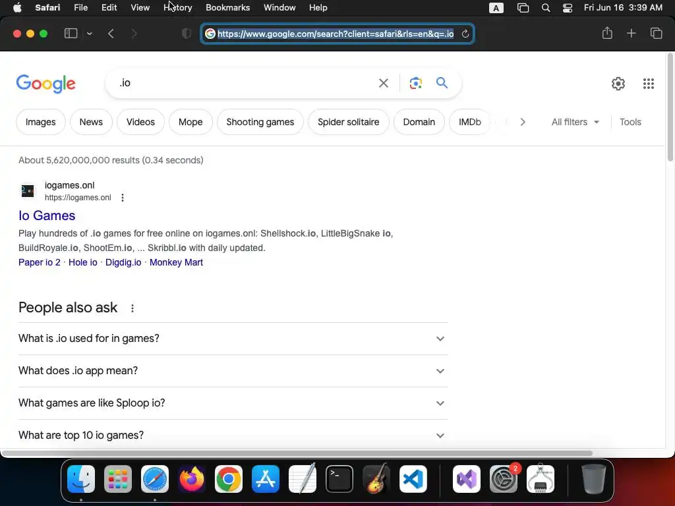Open the Bookmarks menu
Viewport: 675px width, 506px height.
tap(227, 8)
